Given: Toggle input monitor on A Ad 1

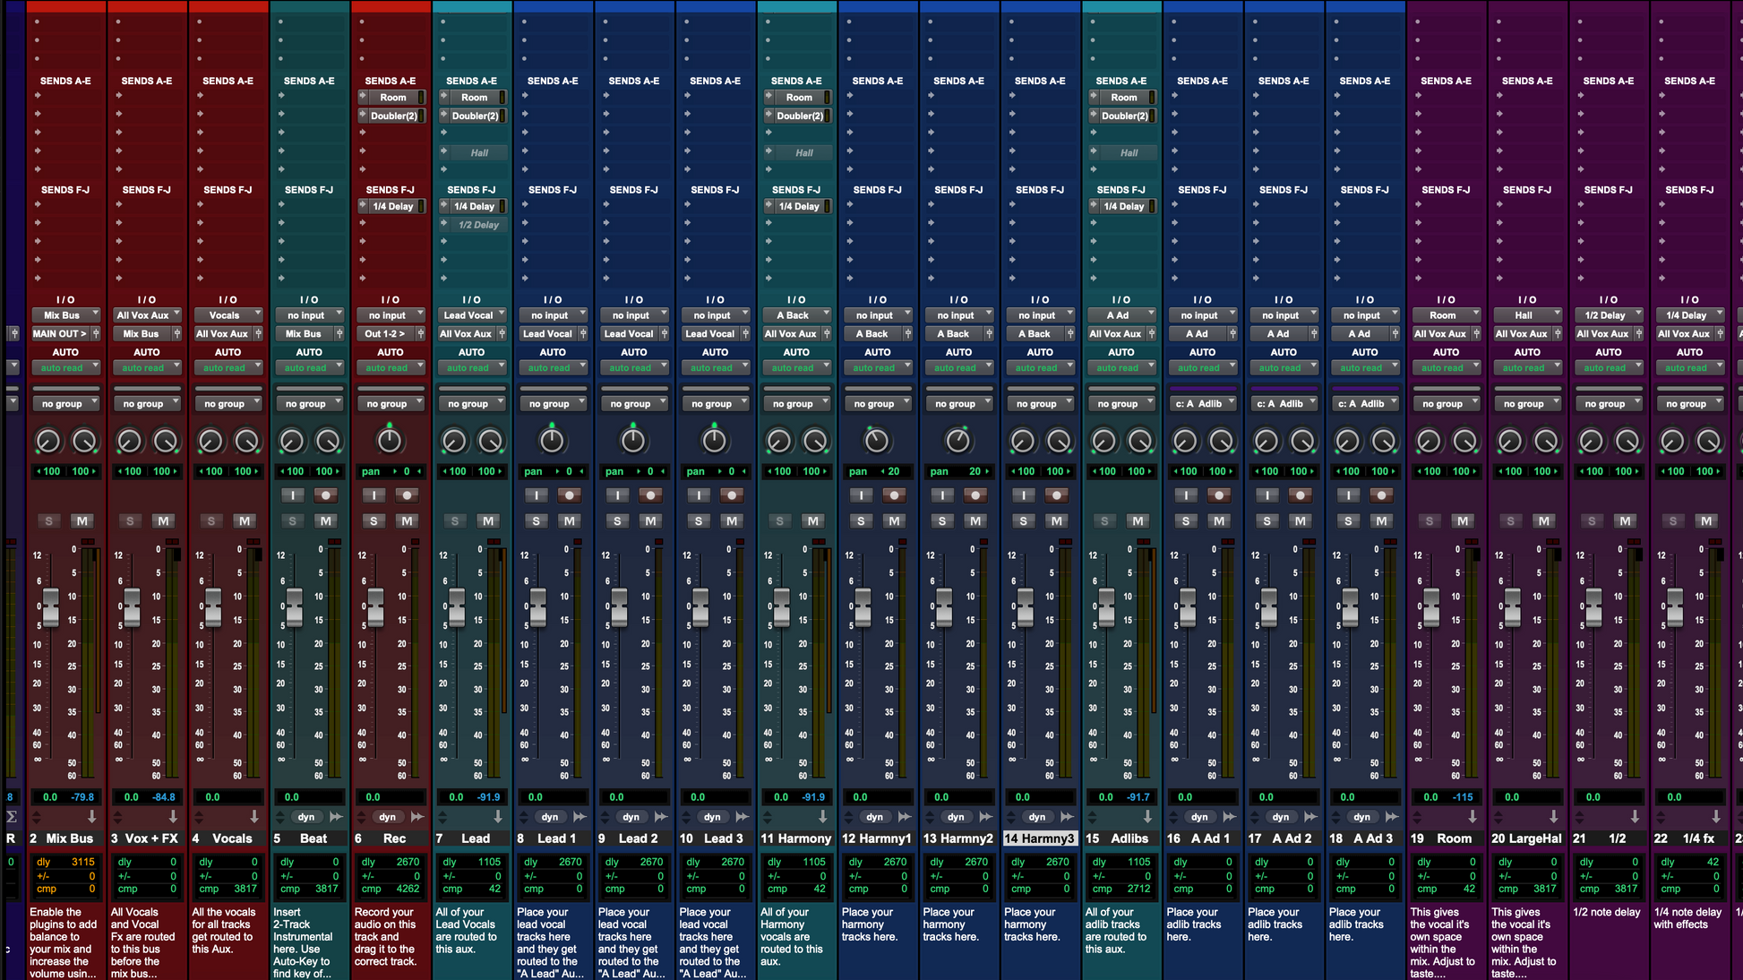Looking at the screenshot, I should 1186,495.
